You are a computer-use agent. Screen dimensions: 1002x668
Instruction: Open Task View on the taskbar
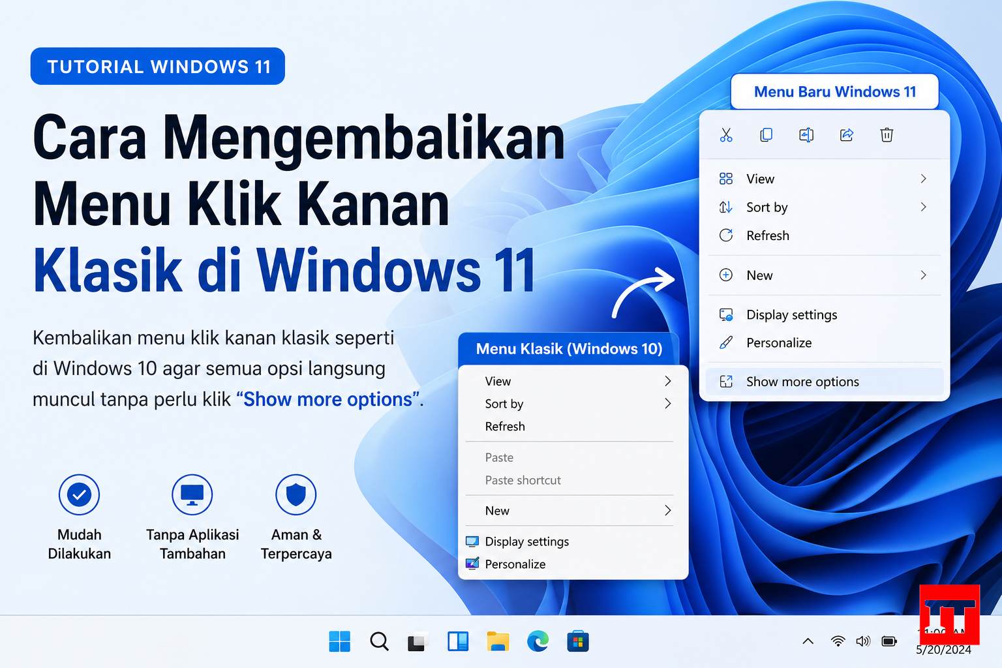418,643
